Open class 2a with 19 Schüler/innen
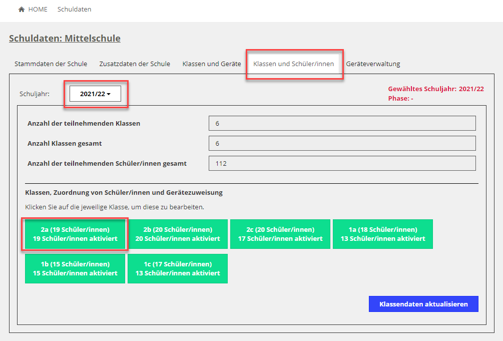Screen dimensions: 503x341 tap(75, 234)
